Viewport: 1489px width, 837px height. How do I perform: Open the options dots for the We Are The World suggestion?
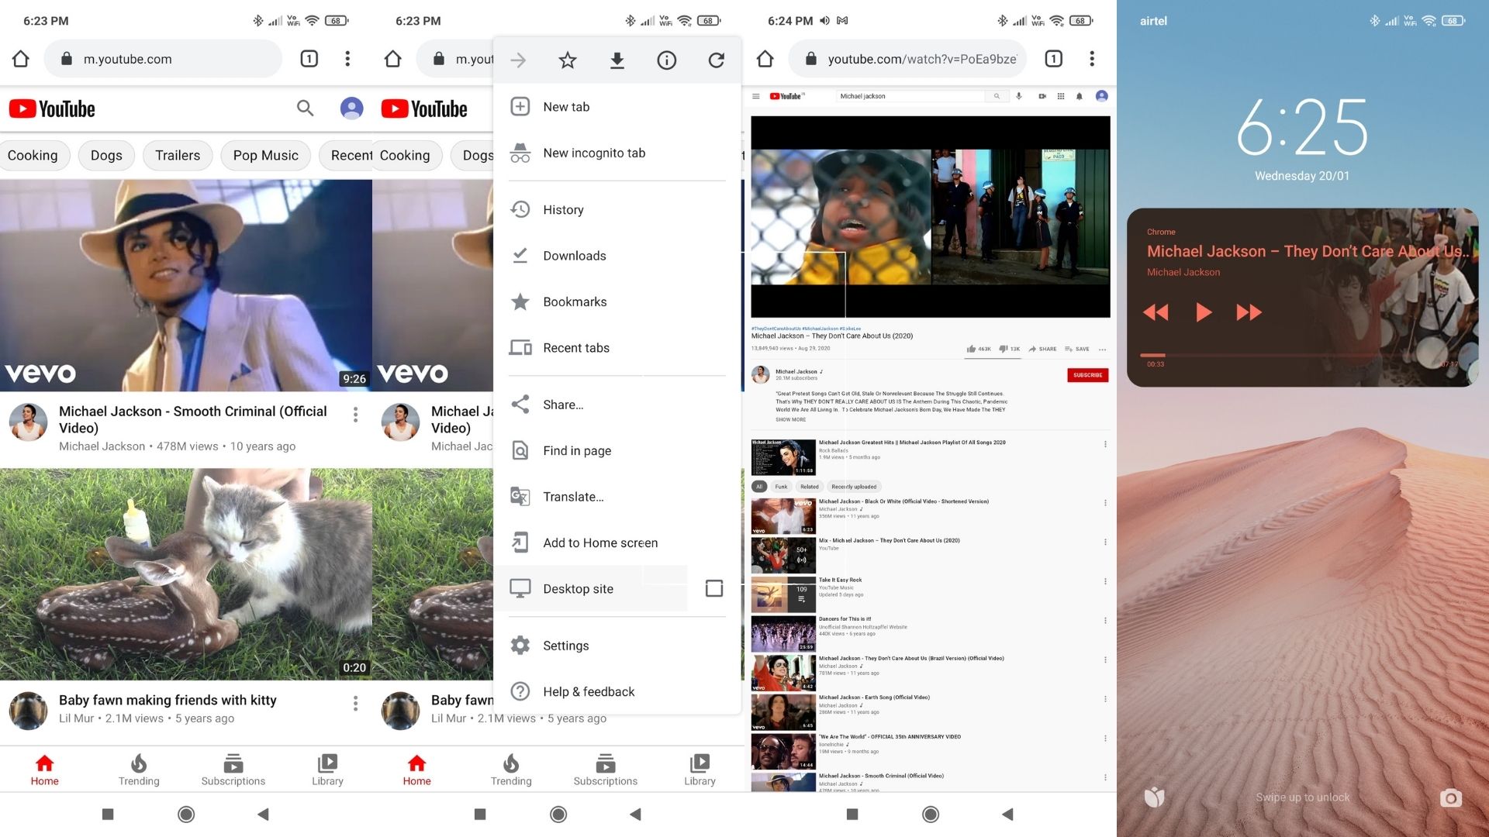(1105, 739)
